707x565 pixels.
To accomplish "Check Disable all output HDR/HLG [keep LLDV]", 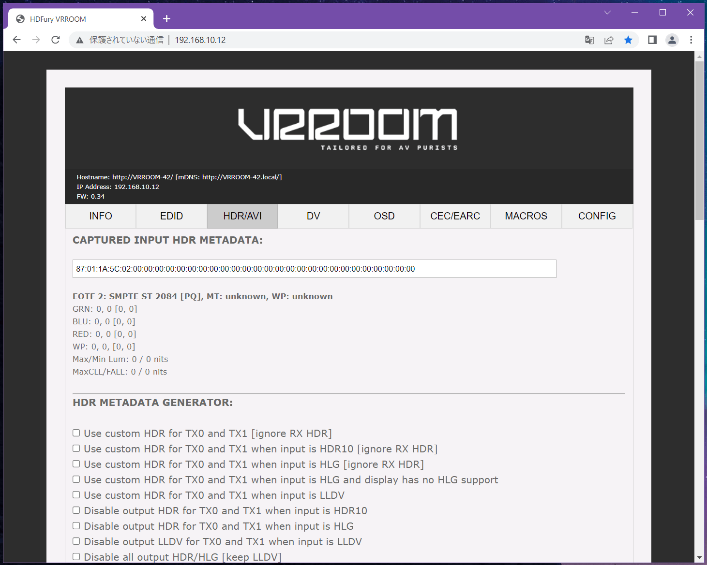I will 76,557.
